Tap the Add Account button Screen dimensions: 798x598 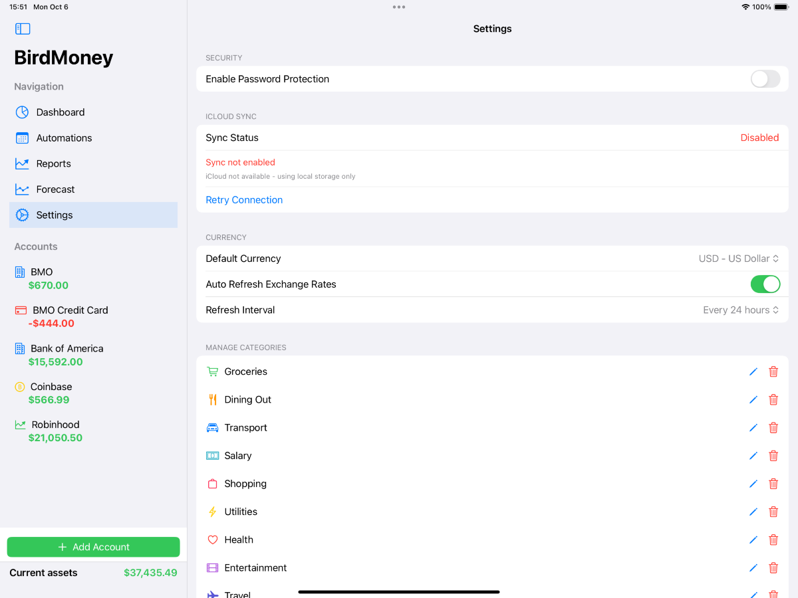tap(93, 547)
